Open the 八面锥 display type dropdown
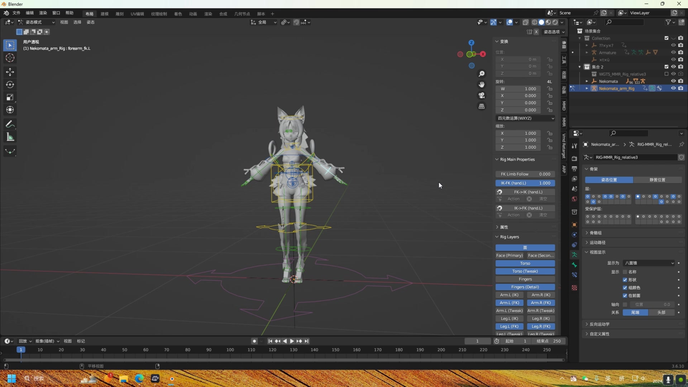Screen dimensions: 688x387 click(x=649, y=263)
